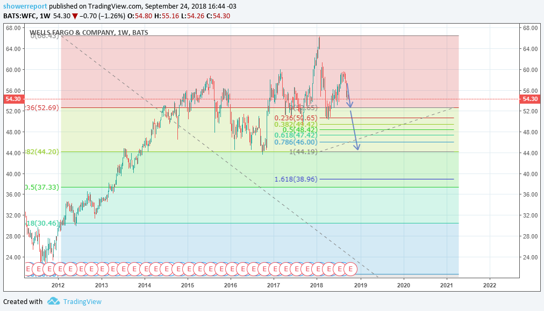
Task: Click the 0.5(48.42) Fibonacci level label
Action: pos(300,129)
